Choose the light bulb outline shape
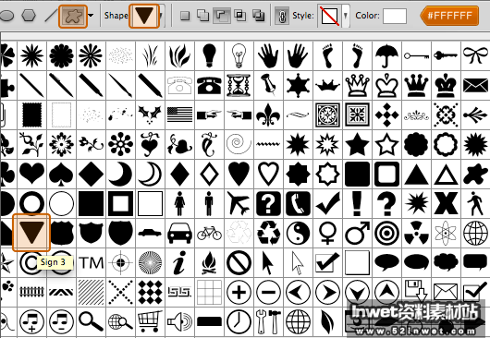This screenshot has width=490, height=338. click(239, 55)
